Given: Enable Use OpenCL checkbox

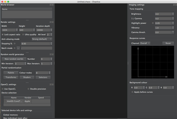Looking at the screenshot, I should point(3,89).
